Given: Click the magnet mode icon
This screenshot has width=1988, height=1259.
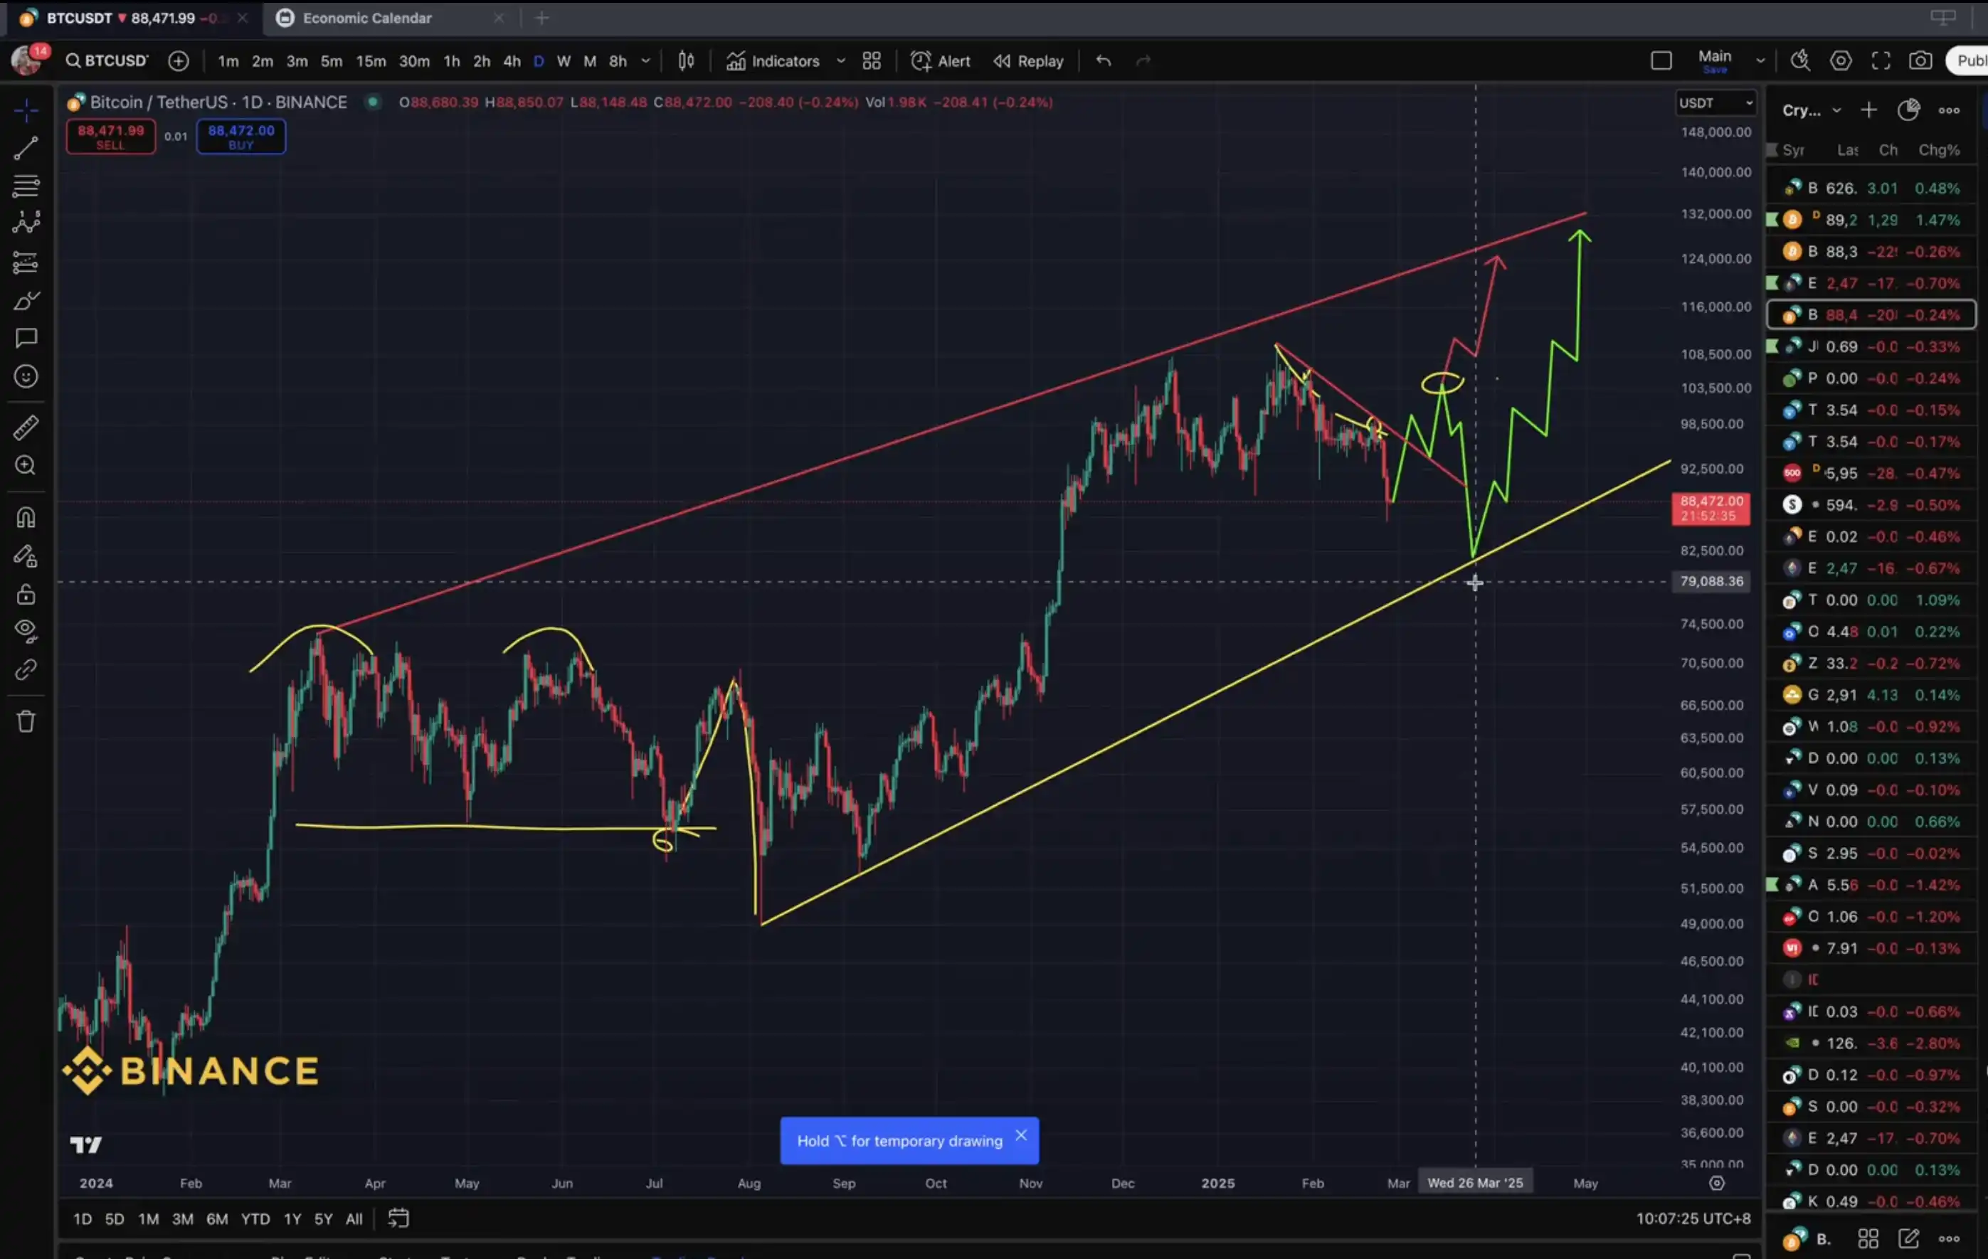Looking at the screenshot, I should point(26,518).
